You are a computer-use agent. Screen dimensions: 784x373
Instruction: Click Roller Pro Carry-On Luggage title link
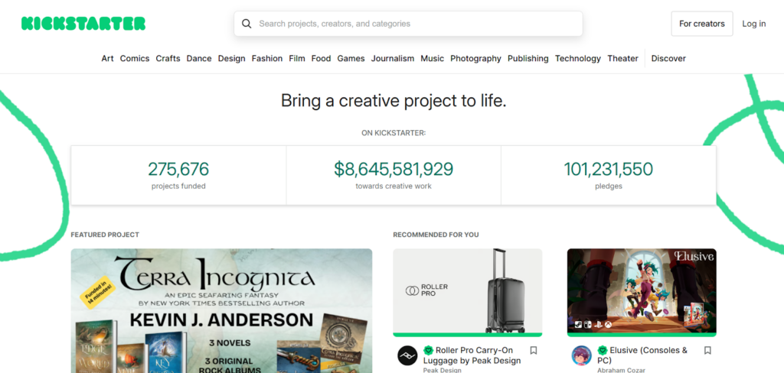click(472, 355)
